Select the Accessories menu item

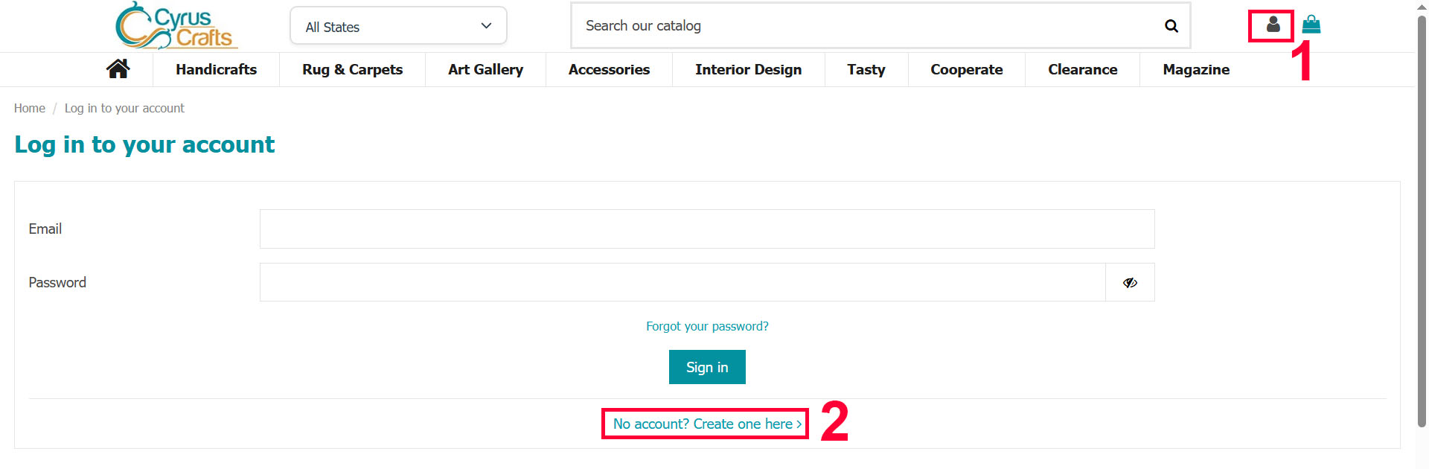[609, 70]
